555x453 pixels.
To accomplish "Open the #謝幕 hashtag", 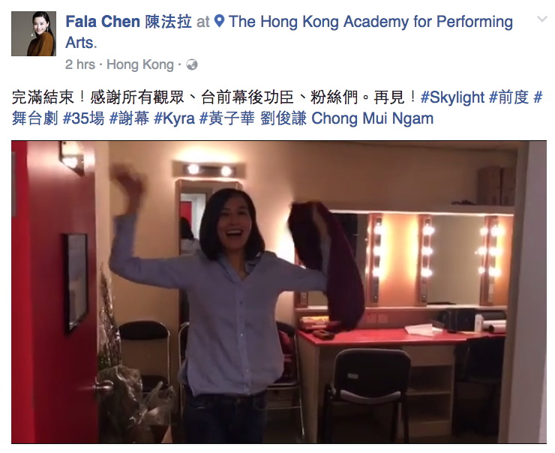I will pos(129,118).
